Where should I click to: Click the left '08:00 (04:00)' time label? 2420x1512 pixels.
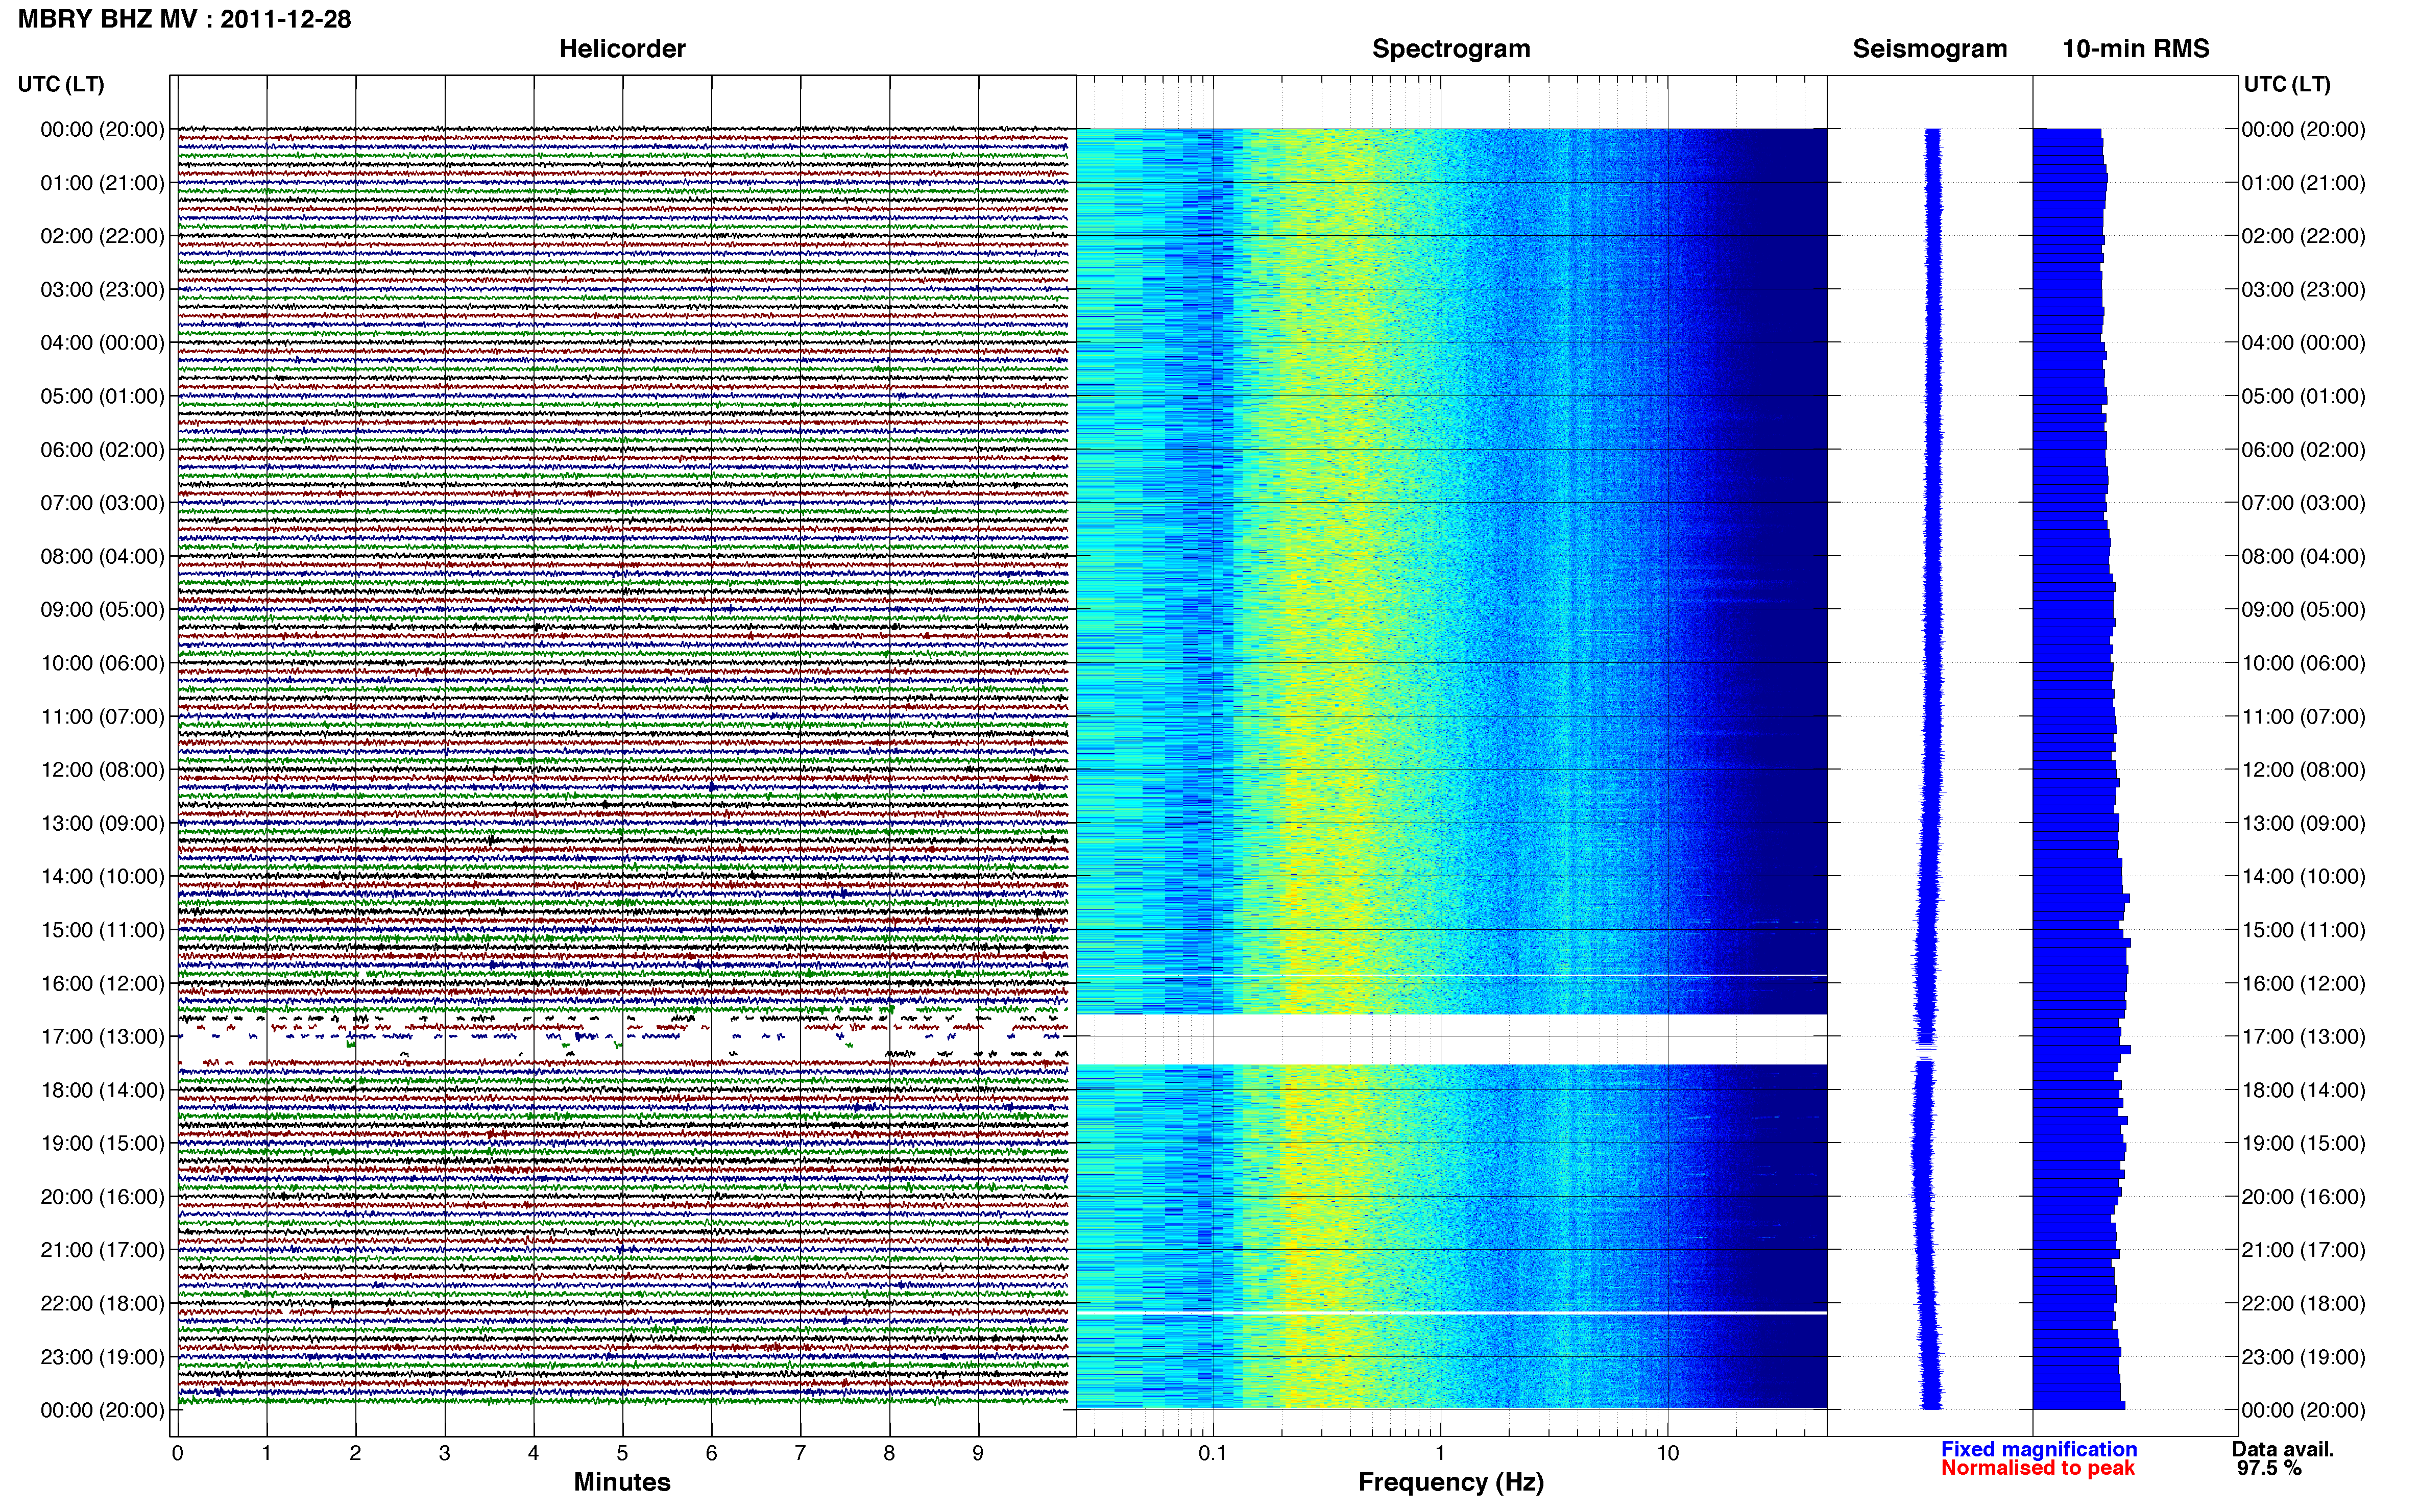(102, 556)
